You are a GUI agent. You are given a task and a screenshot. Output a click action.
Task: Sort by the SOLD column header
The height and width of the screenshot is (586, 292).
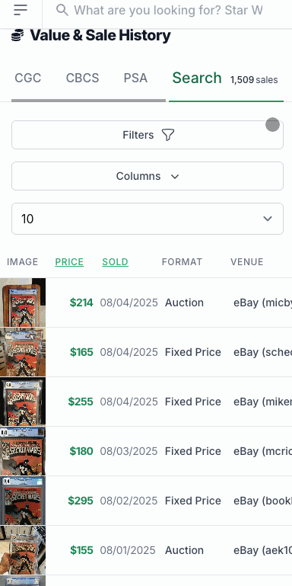(x=116, y=262)
